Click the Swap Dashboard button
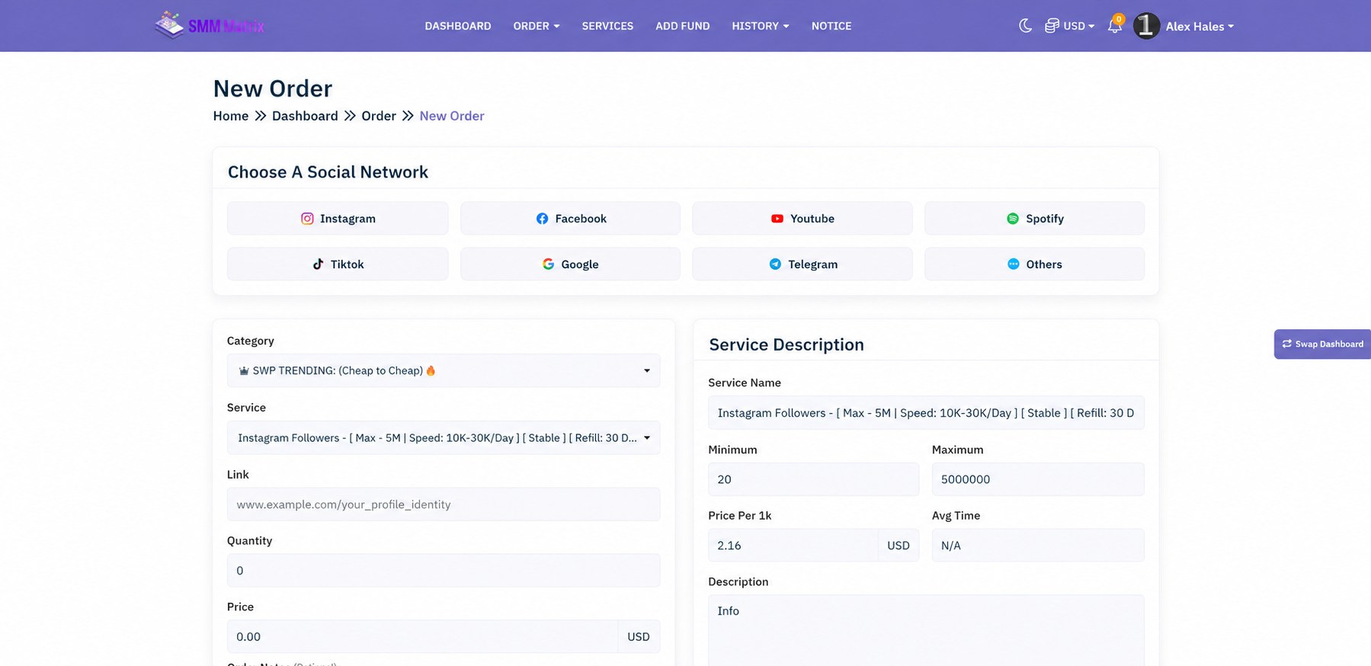Image resolution: width=1371 pixels, height=666 pixels. [1322, 344]
